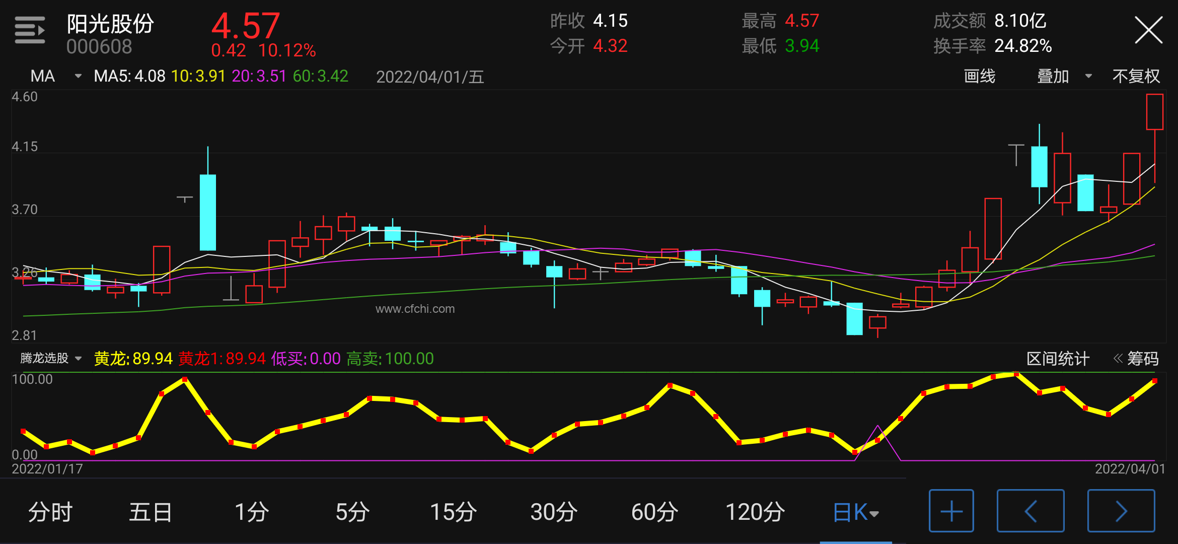Select the 60分 timeframe tab
Image resolution: width=1178 pixels, height=544 pixels.
coord(654,512)
